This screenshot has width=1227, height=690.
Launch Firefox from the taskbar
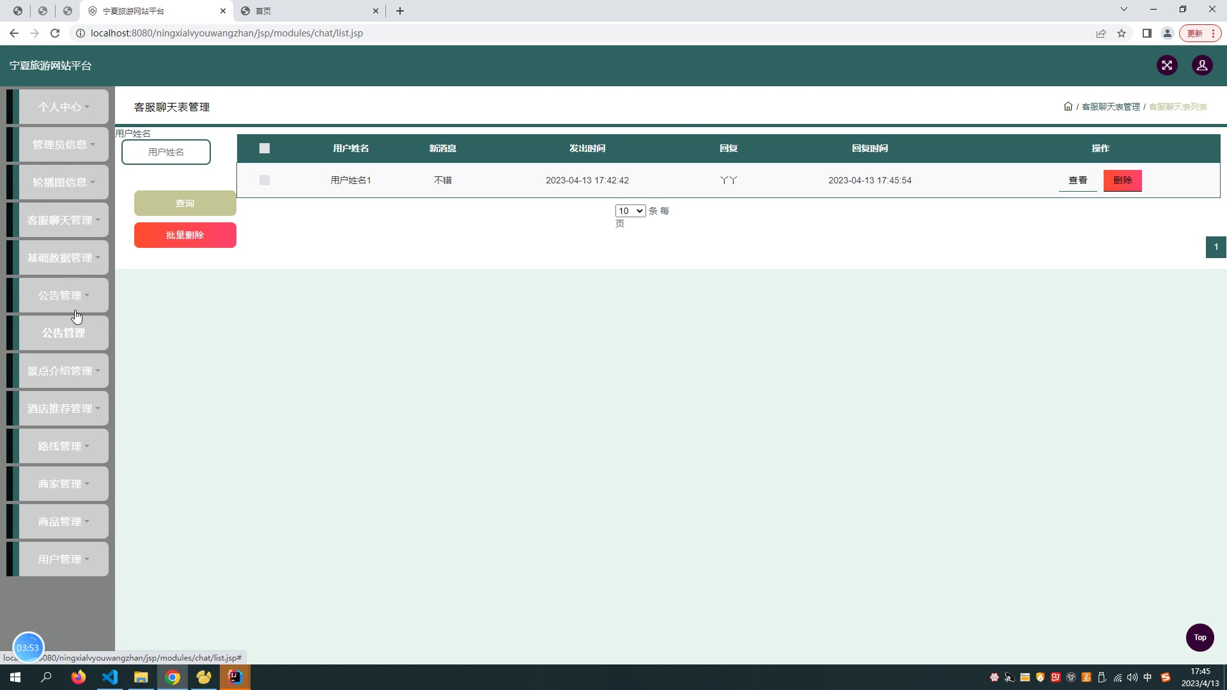click(x=79, y=677)
